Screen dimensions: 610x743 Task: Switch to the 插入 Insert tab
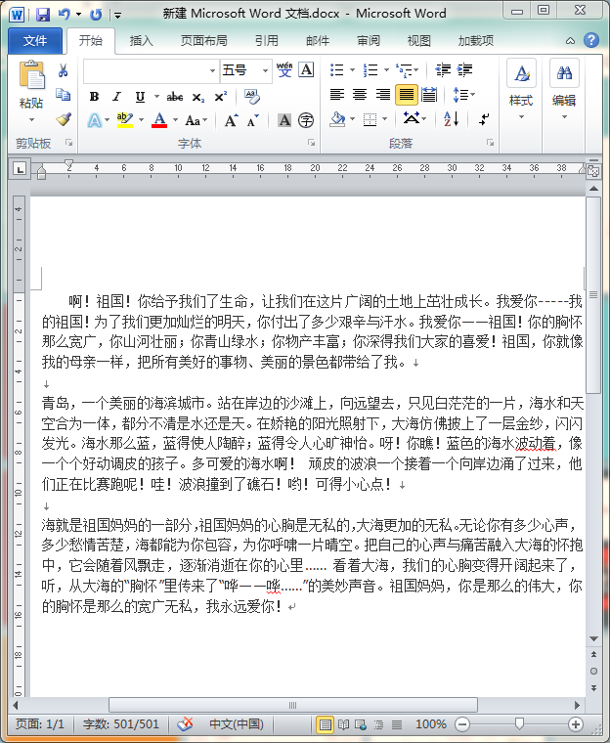[x=141, y=41]
